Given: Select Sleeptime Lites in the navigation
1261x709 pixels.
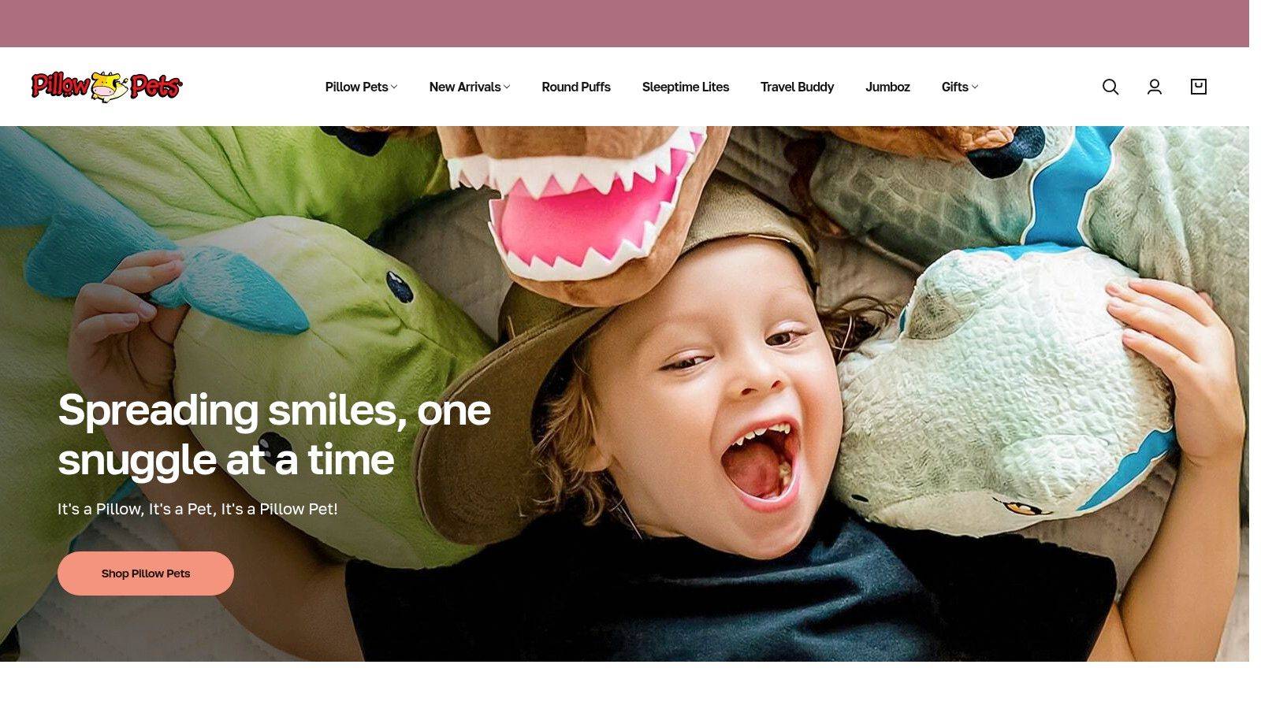Looking at the screenshot, I should tap(686, 87).
